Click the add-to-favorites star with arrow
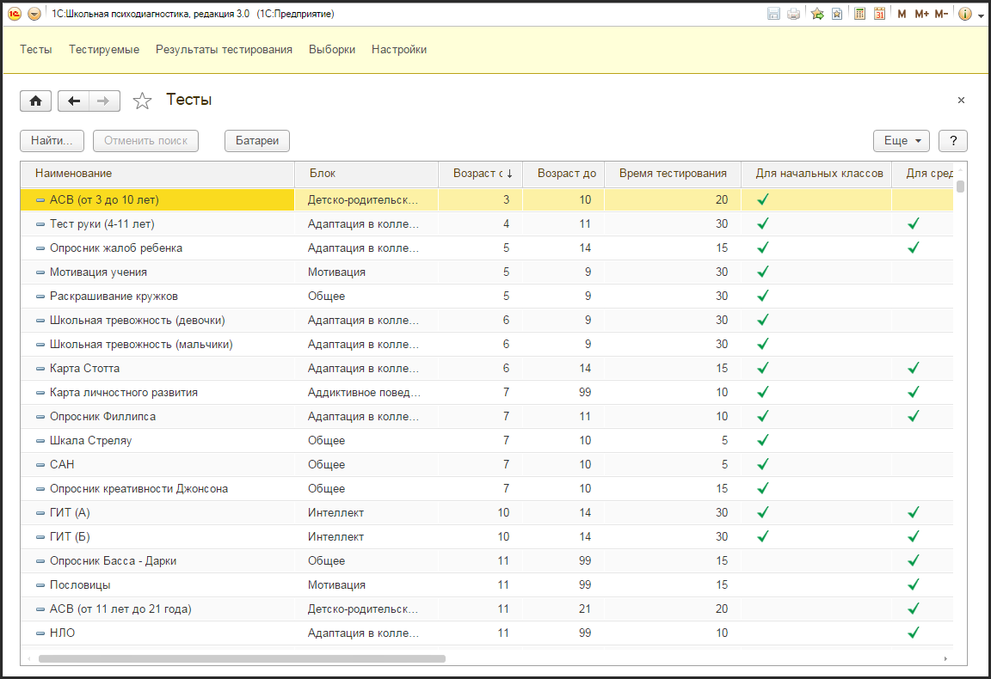This screenshot has height=679, width=991. pos(817,14)
